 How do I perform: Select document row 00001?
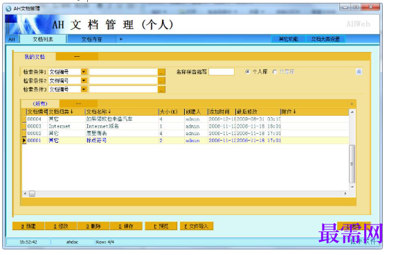186,141
